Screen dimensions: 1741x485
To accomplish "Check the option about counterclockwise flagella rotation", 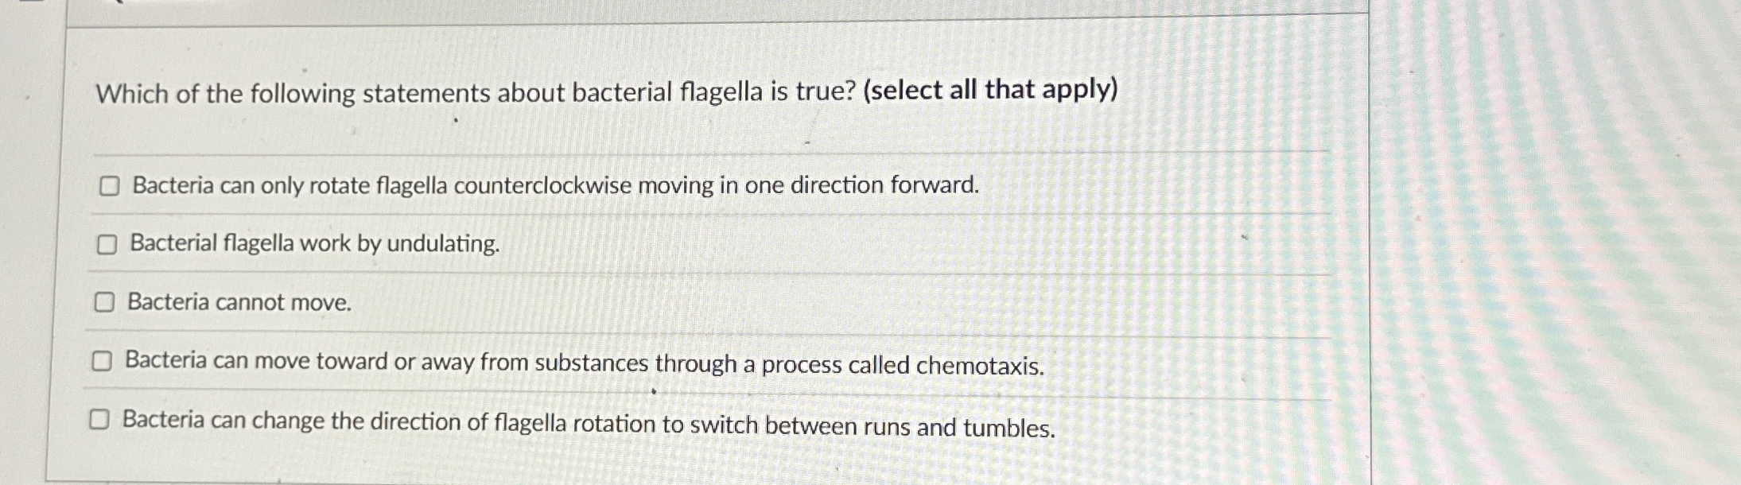I will pyautogui.click(x=108, y=186).
